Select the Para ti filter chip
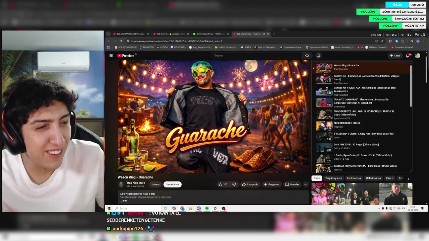 point(389,178)
